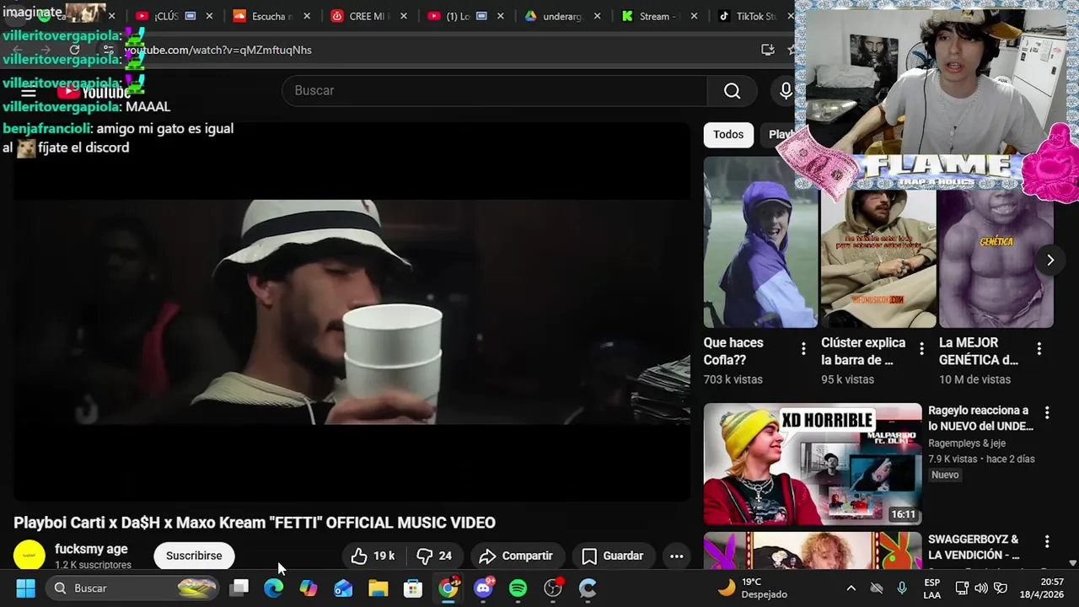Click the Windows taskbar Buscar search box
This screenshot has width=1079, height=607.
click(133, 588)
